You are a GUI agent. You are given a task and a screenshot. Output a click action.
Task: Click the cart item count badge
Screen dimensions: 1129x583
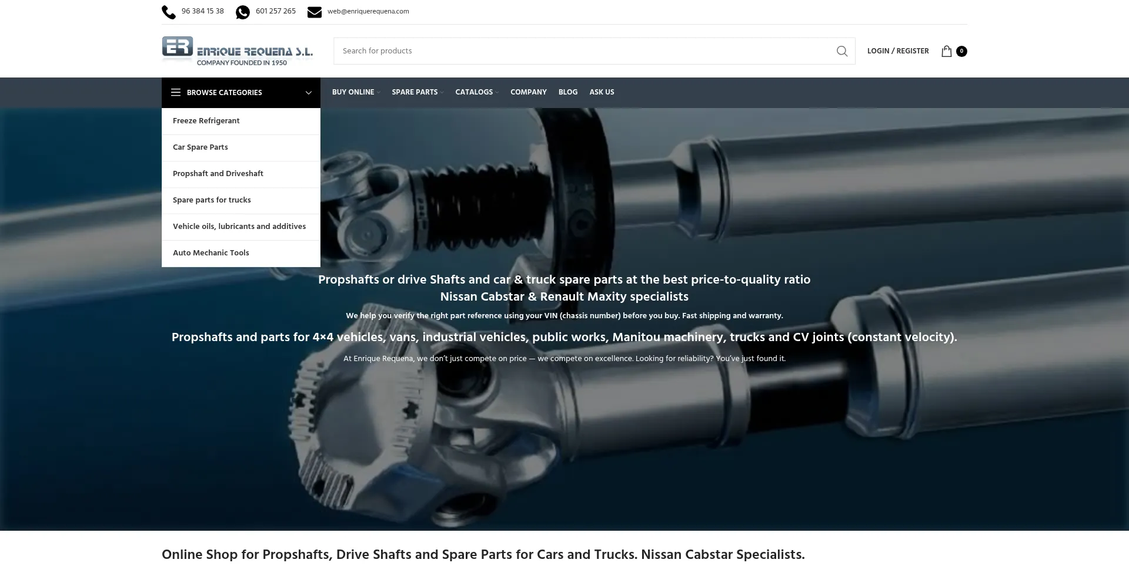(961, 51)
